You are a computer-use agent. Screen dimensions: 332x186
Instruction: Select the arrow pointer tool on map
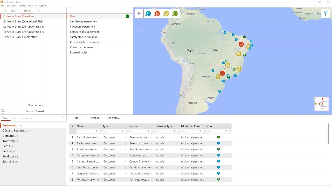pos(139,14)
